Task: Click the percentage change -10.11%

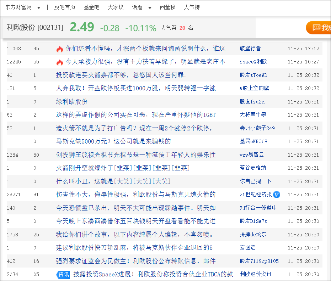Action: pyautogui.click(x=141, y=28)
